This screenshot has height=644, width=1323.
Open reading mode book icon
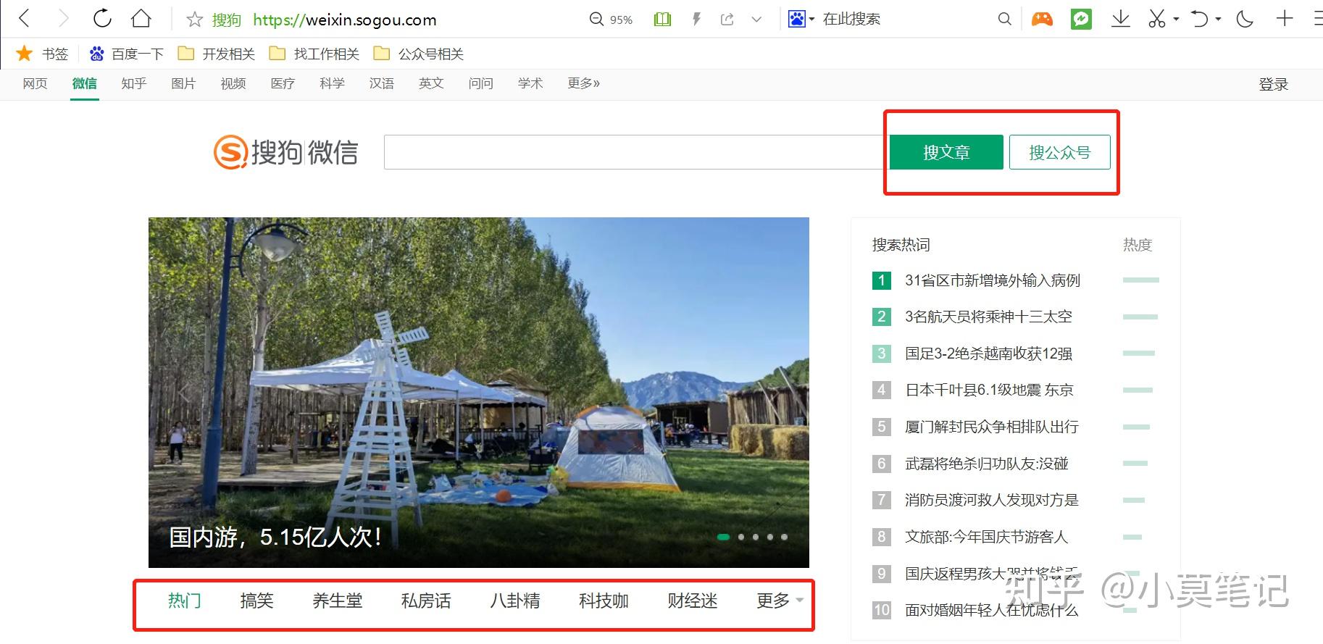coord(662,20)
